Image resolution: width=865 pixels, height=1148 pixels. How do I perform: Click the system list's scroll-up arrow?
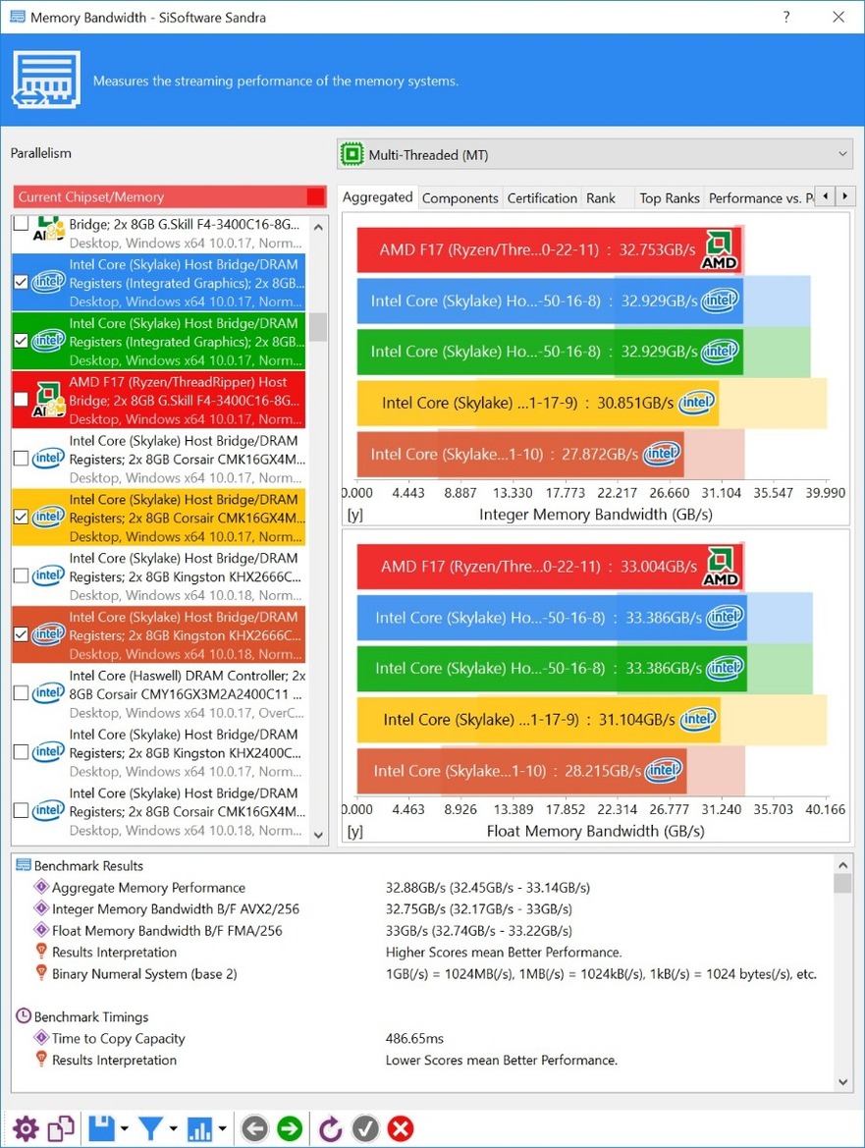[x=318, y=227]
